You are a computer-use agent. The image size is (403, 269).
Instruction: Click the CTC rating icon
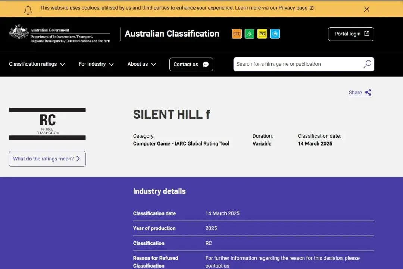pos(237,34)
